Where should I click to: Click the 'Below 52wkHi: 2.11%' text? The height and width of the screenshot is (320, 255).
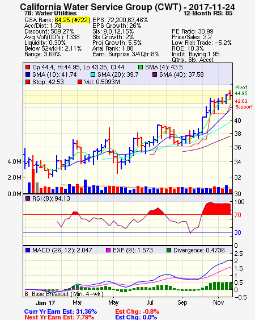tap(53, 48)
